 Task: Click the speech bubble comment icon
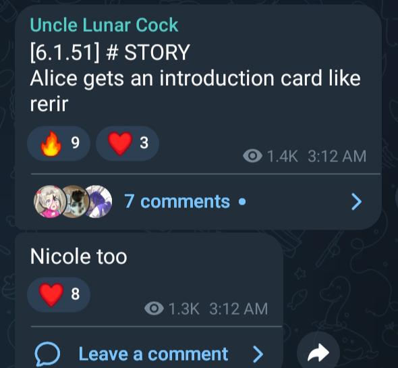[x=47, y=354]
